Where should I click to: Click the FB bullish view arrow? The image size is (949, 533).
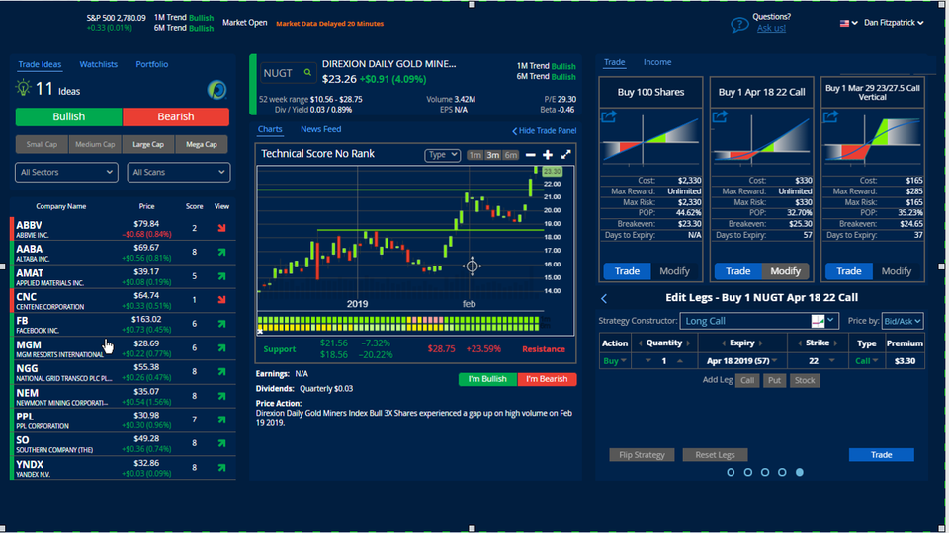coord(222,324)
